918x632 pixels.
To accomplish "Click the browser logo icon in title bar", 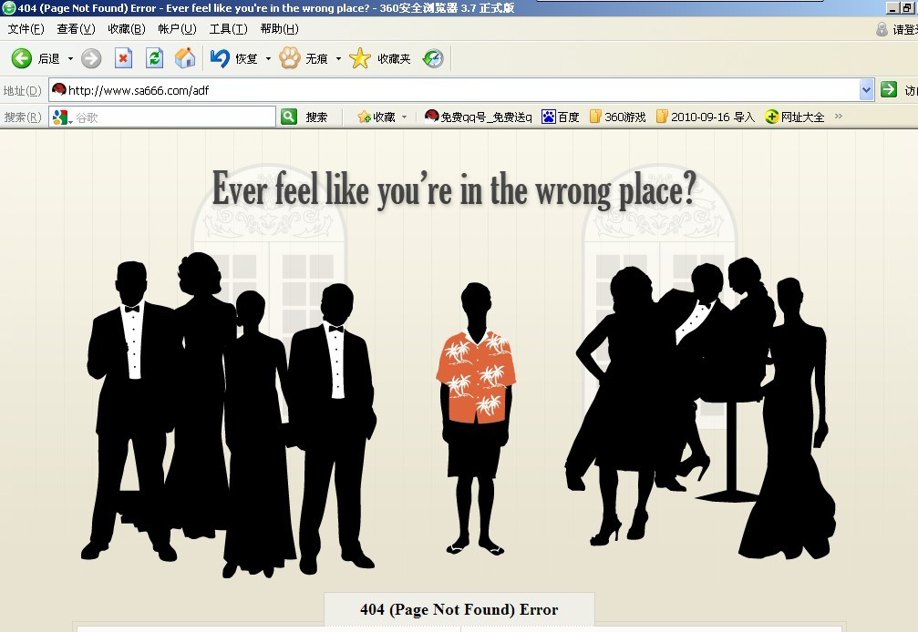I will tap(8, 7).
